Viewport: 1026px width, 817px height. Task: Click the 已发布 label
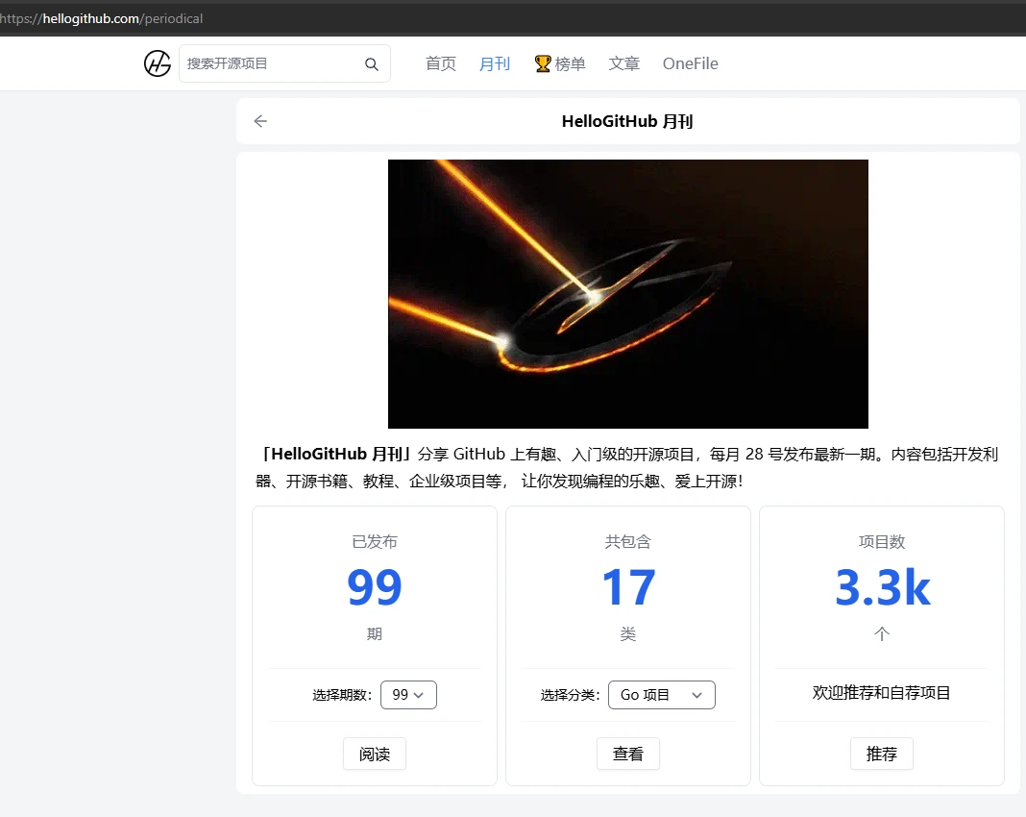coord(375,541)
